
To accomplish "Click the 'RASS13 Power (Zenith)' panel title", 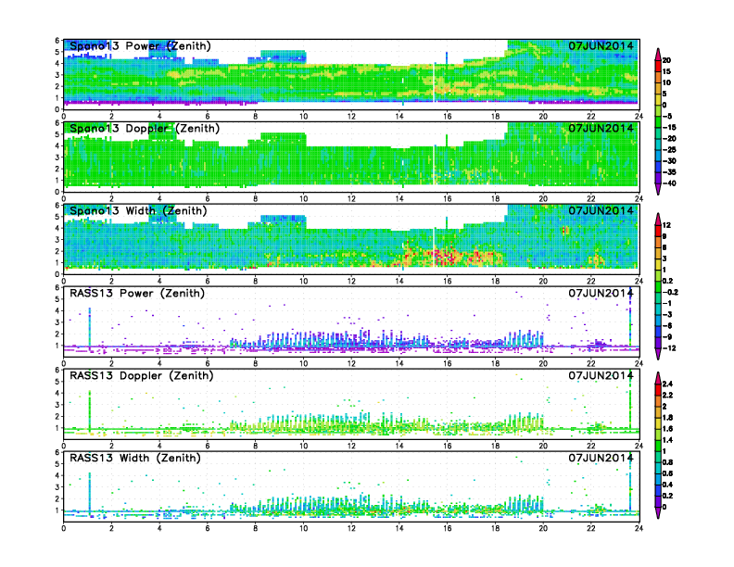I will pos(137,294).
